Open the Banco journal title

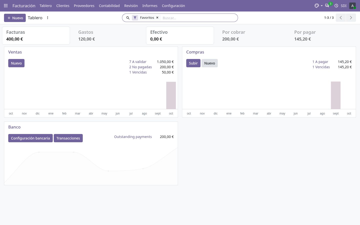coord(14,127)
